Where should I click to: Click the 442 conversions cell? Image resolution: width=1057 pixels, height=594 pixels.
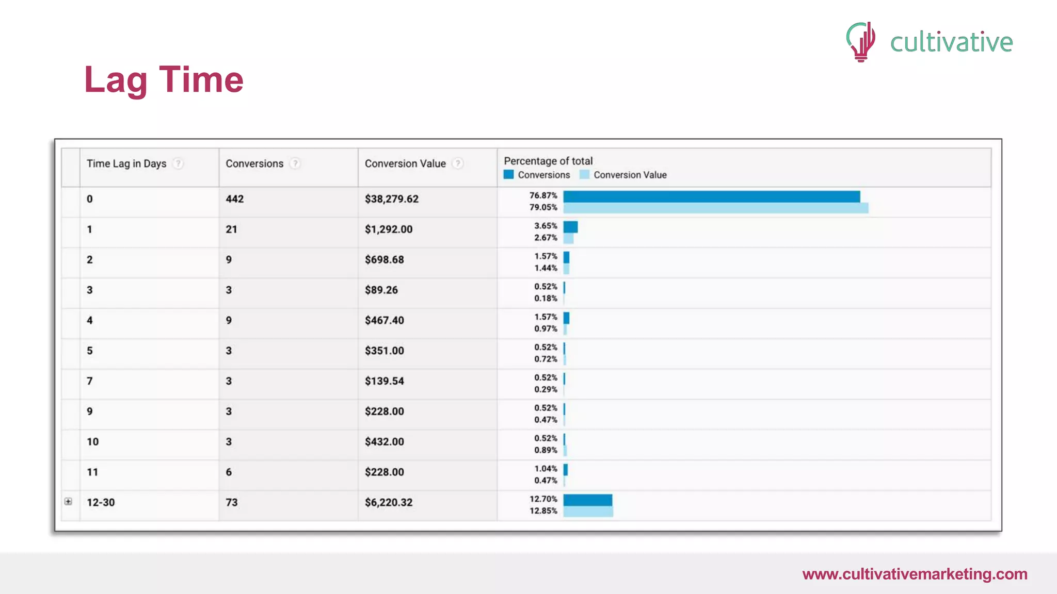[x=235, y=199]
